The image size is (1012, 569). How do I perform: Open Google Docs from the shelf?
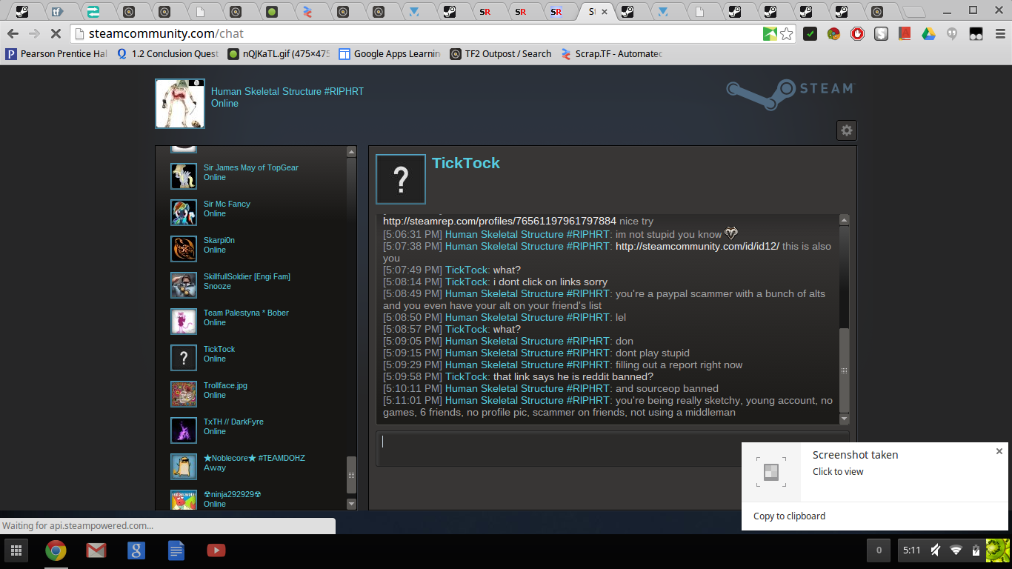(x=176, y=550)
